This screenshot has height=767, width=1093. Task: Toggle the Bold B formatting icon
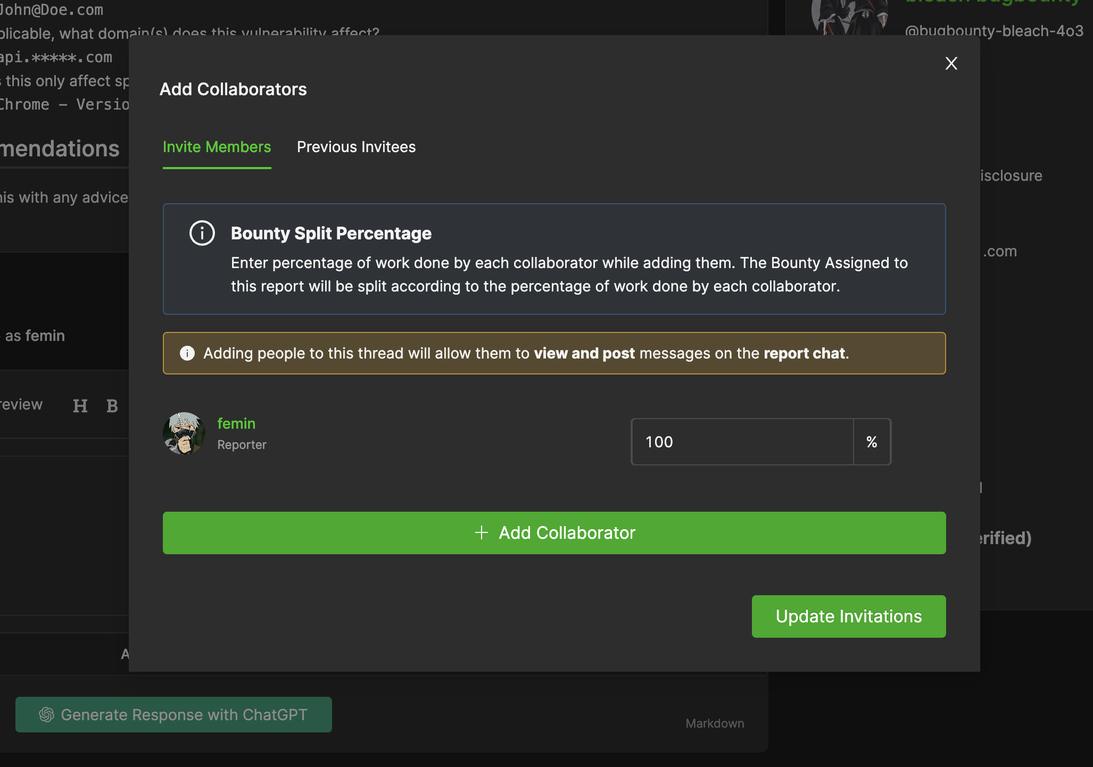pyautogui.click(x=112, y=406)
